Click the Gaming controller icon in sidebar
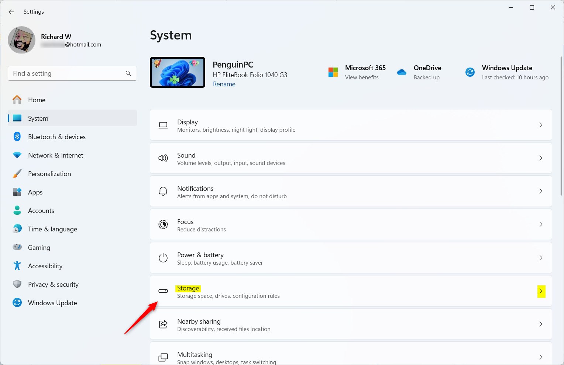The width and height of the screenshot is (564, 365). 17,247
